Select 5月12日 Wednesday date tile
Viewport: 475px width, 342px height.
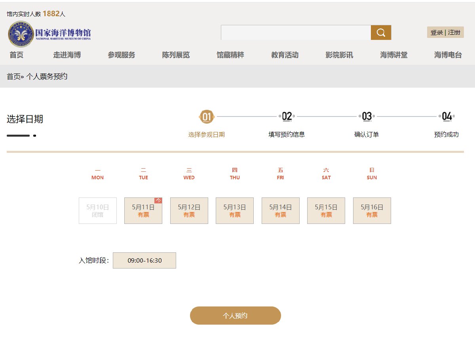pos(189,210)
